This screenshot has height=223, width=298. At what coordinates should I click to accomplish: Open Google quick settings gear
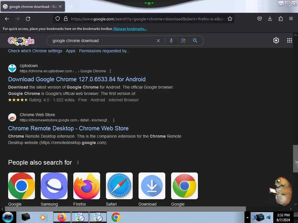pyautogui.click(x=276, y=40)
